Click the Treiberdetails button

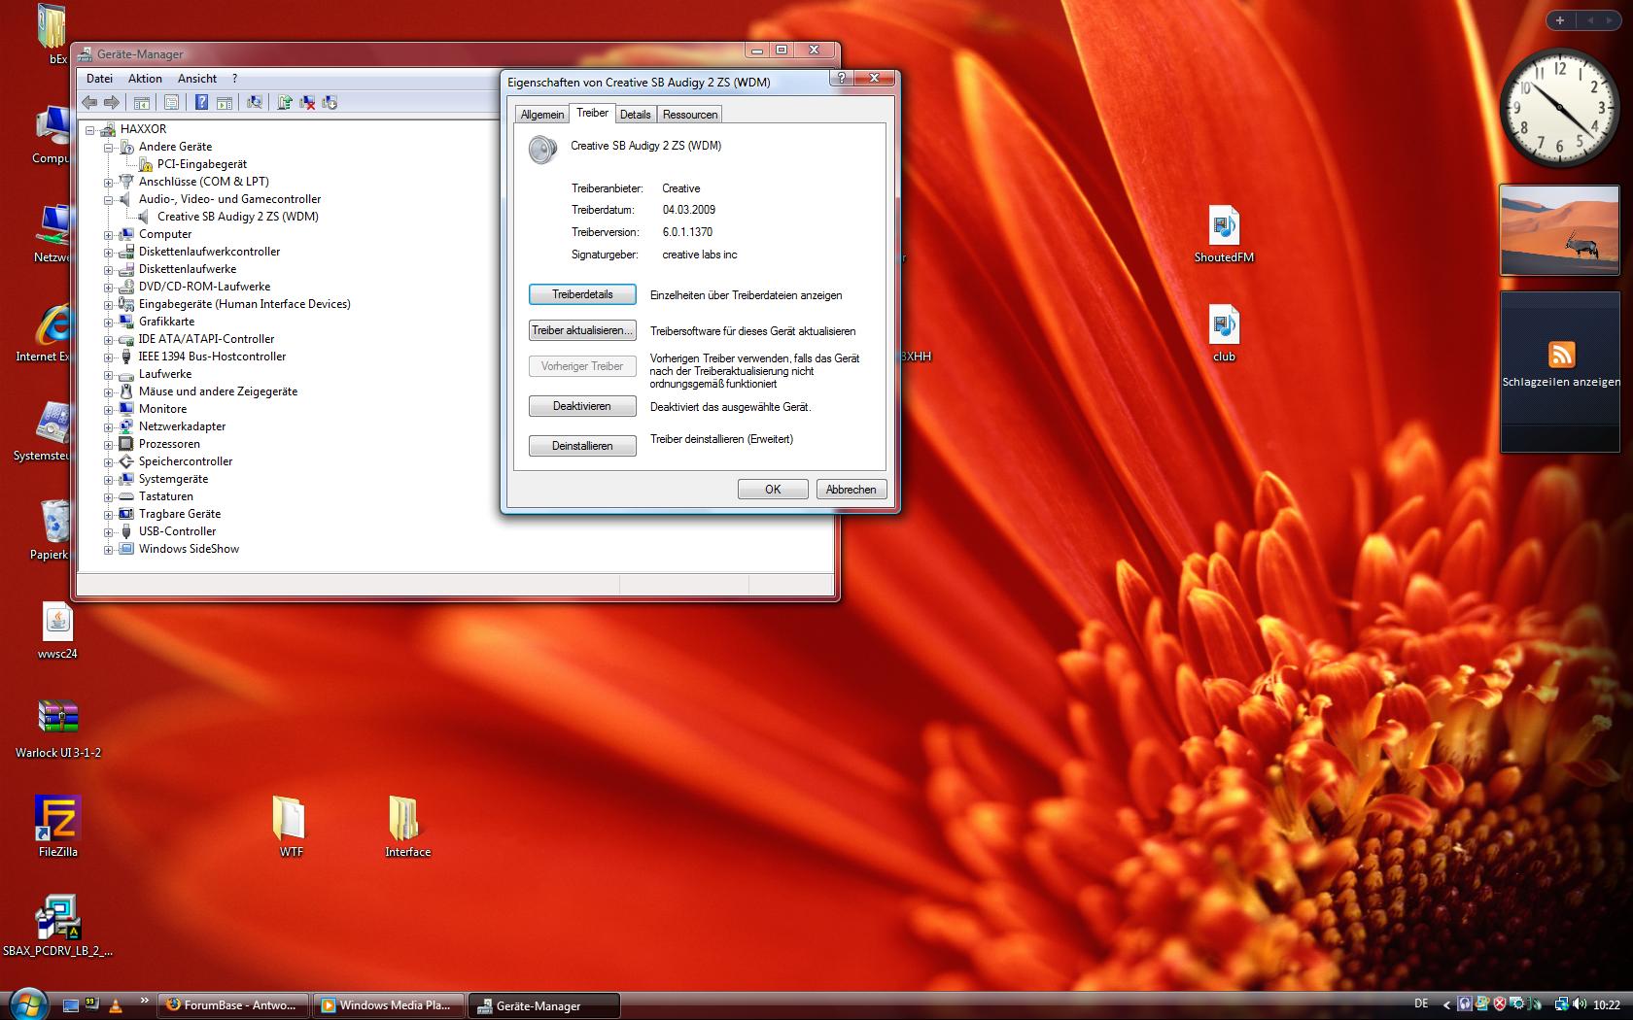582,294
